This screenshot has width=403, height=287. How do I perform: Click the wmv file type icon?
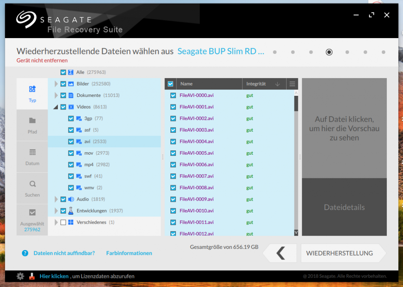pos(79,188)
